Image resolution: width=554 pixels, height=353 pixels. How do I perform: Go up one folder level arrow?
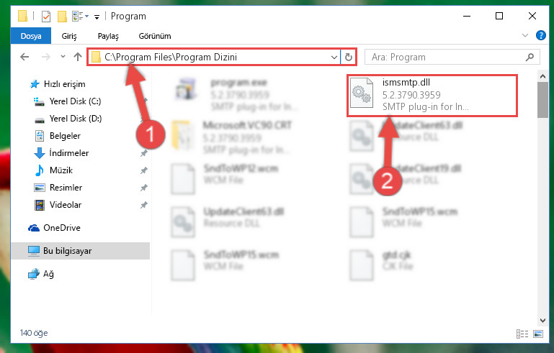[78, 57]
